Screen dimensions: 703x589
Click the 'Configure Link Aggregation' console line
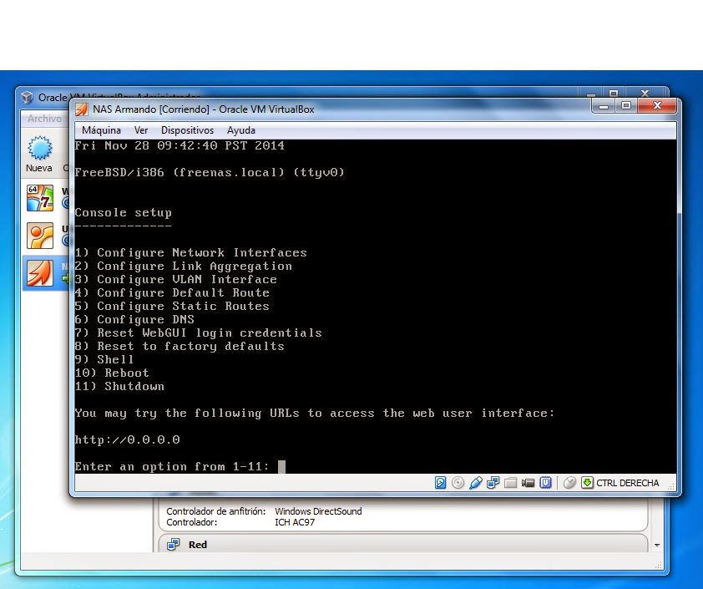pos(184,267)
